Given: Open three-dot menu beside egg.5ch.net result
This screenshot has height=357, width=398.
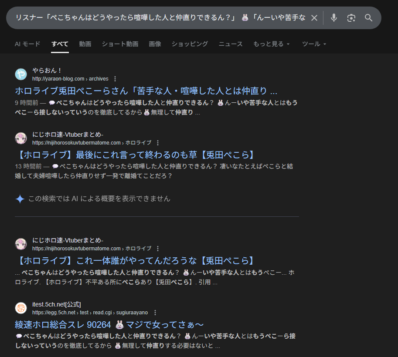Looking at the screenshot, I should point(155,313).
